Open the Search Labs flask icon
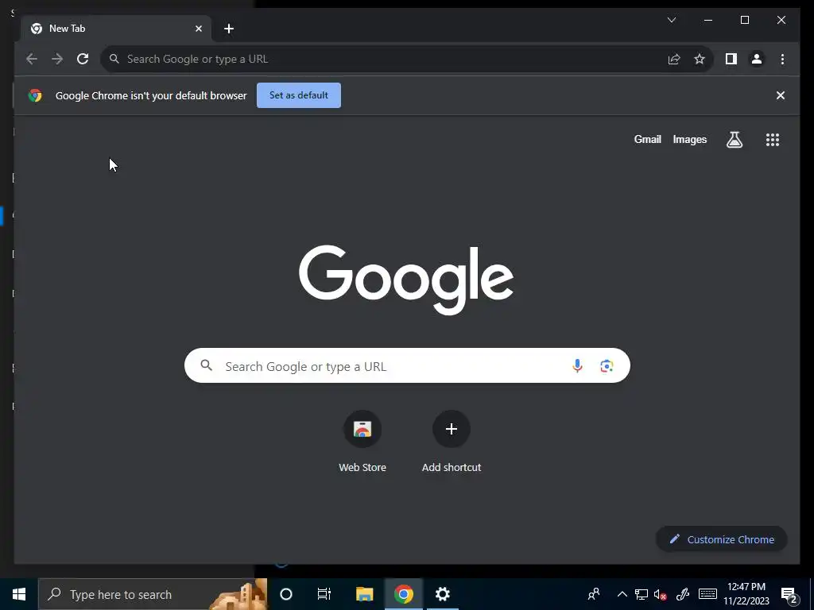The height and width of the screenshot is (610, 814). click(734, 140)
